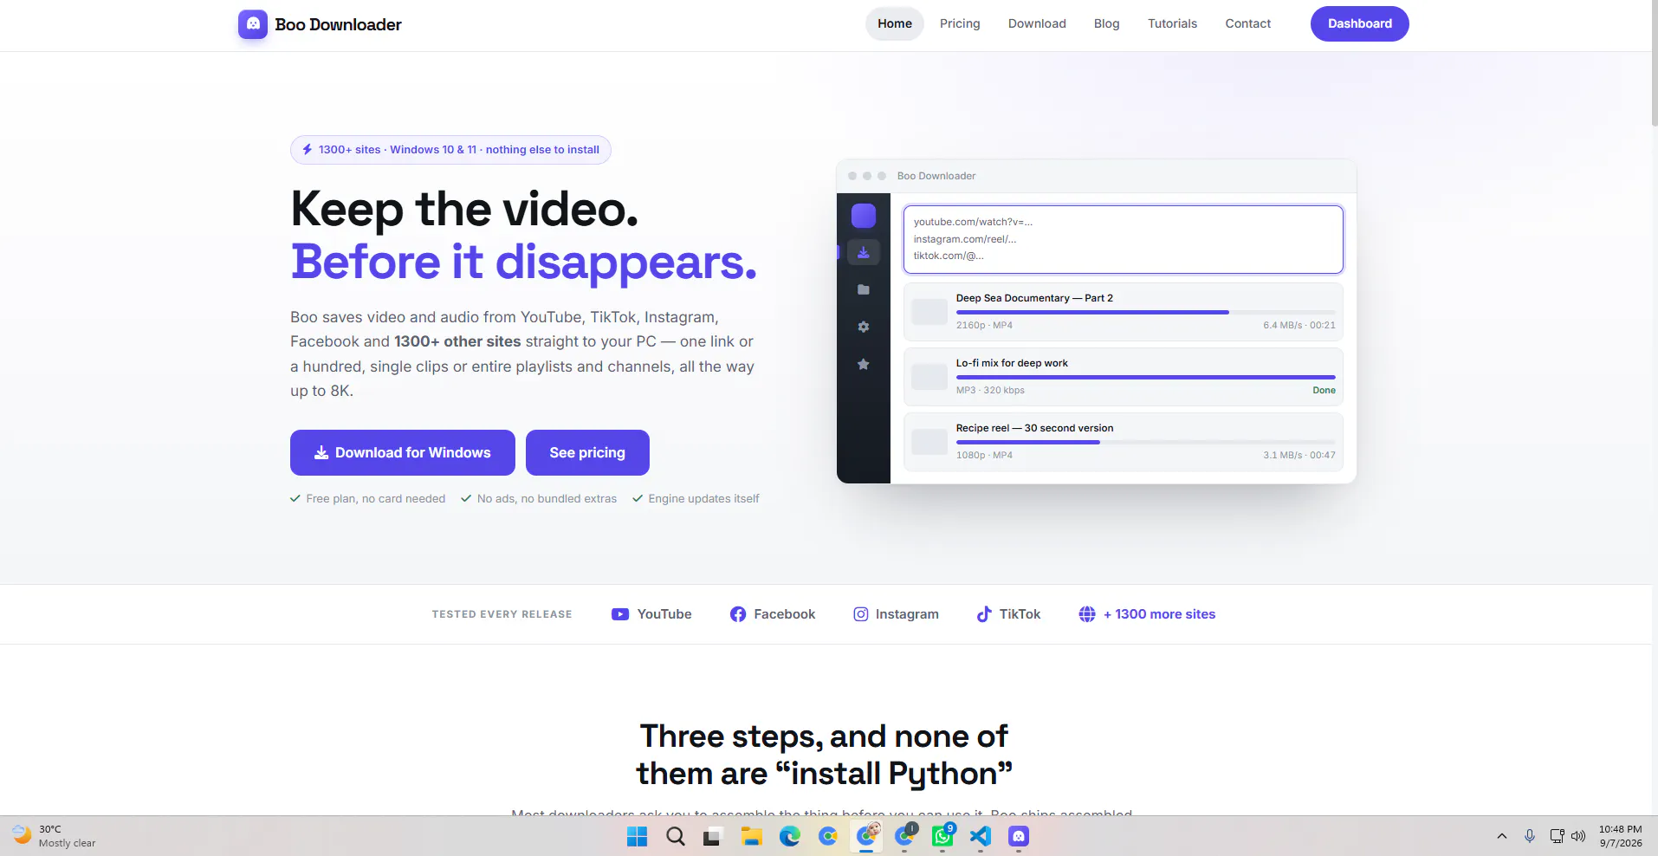Click the "Recipe reel — 30 second version" title
The height and width of the screenshot is (856, 1658).
pos(1034,428)
